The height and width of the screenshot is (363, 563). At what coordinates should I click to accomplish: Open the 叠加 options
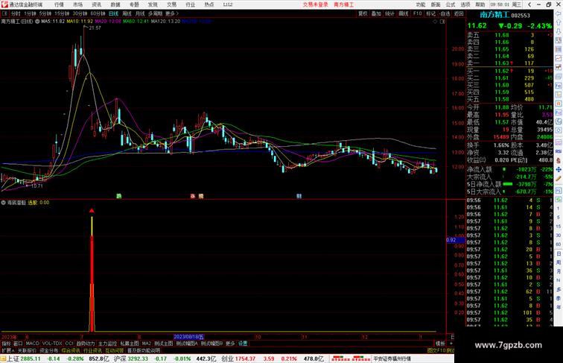[376, 13]
